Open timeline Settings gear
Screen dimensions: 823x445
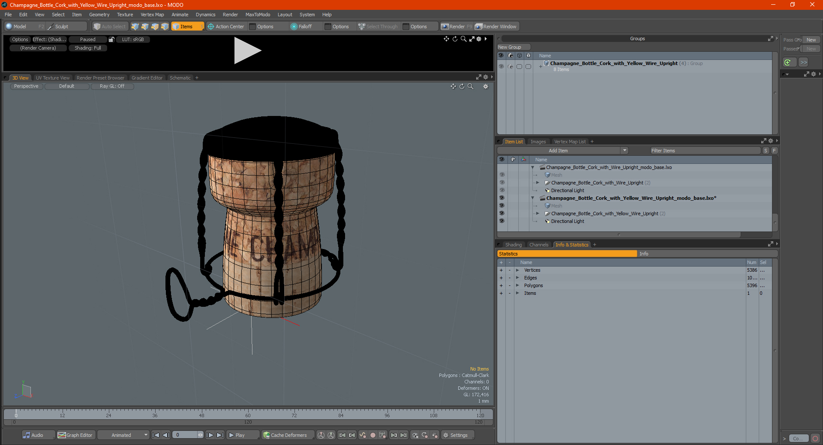point(446,435)
